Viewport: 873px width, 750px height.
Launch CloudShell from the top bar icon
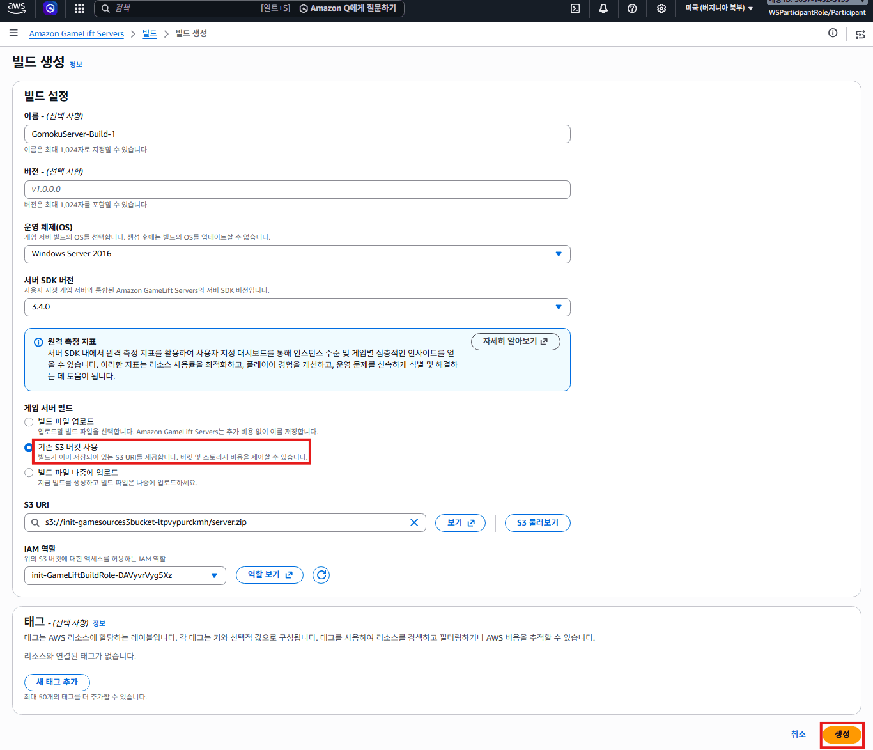(x=575, y=8)
